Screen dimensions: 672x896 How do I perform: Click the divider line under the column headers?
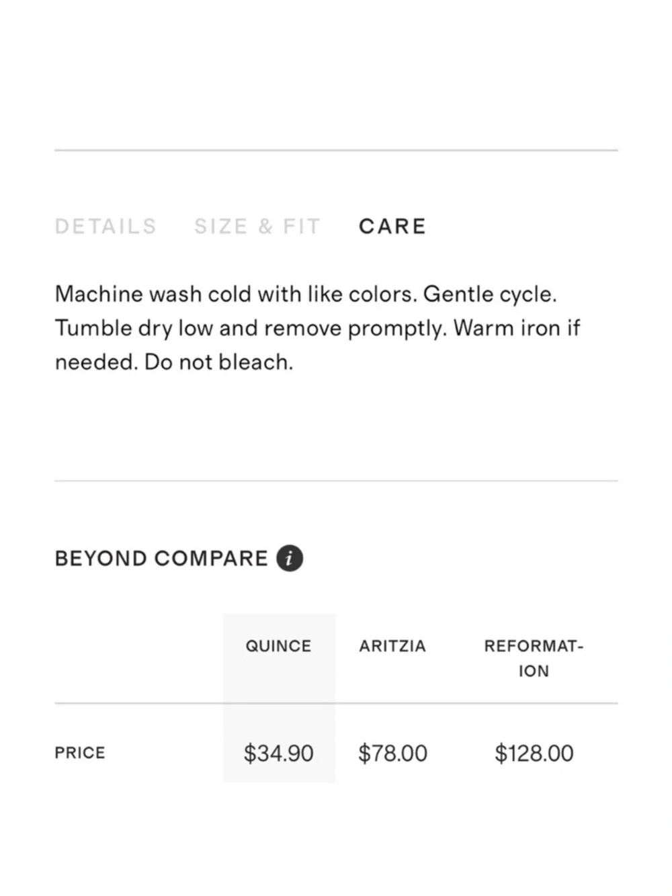pos(336,704)
